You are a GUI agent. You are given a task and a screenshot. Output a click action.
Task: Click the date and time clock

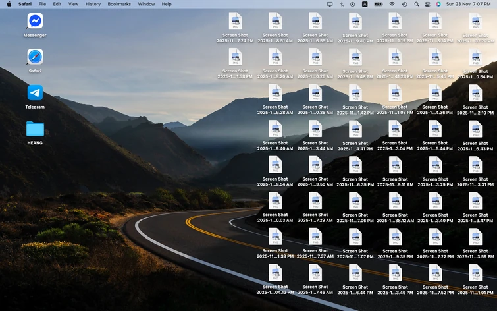pyautogui.click(x=468, y=4)
